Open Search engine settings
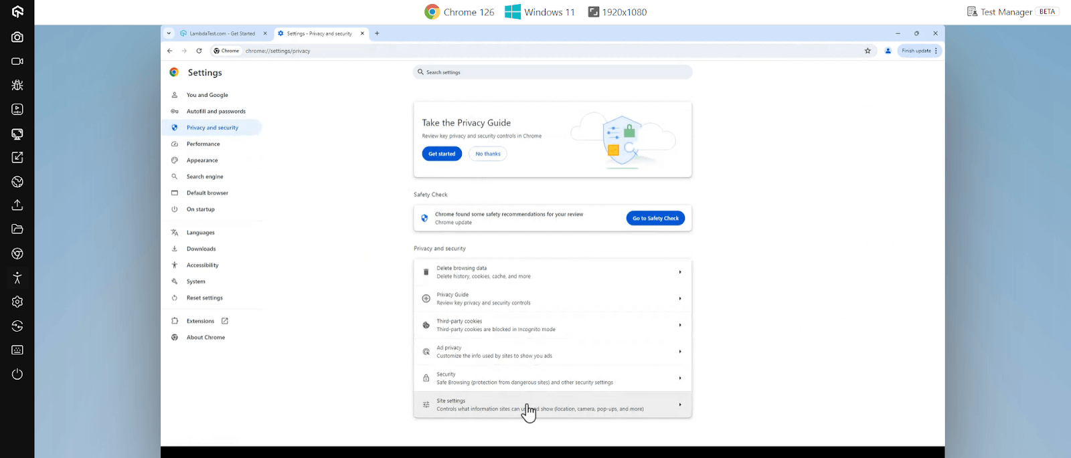The image size is (1071, 458). pyautogui.click(x=205, y=177)
